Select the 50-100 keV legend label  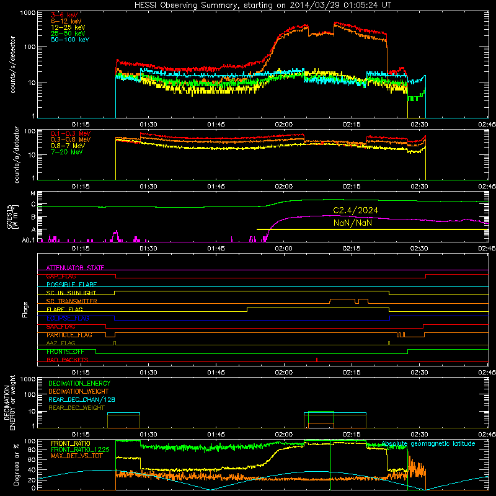[x=70, y=40]
